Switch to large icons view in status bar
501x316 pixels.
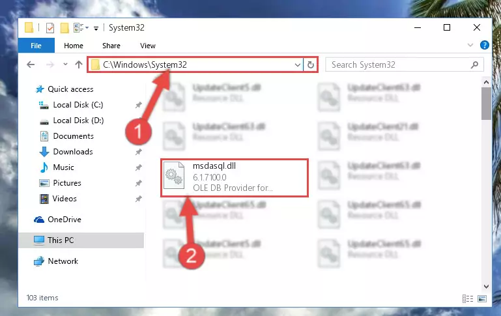482,299
